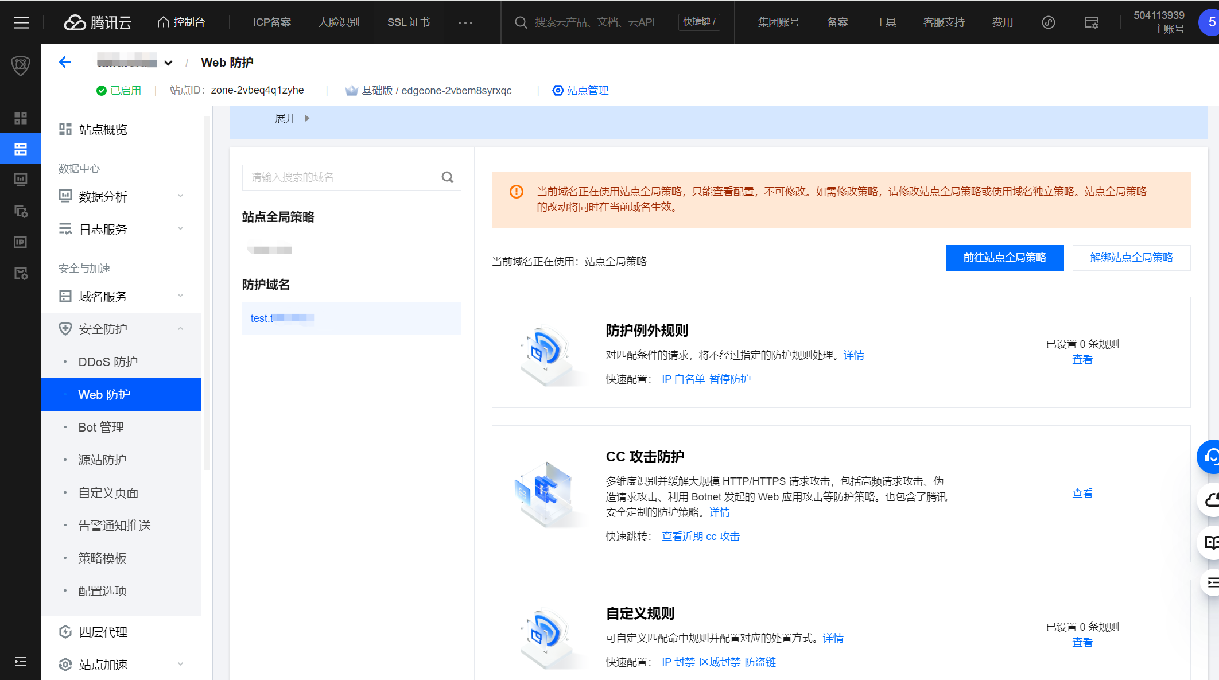
Task: Select the site list icon in rail
Action: pyautogui.click(x=21, y=149)
